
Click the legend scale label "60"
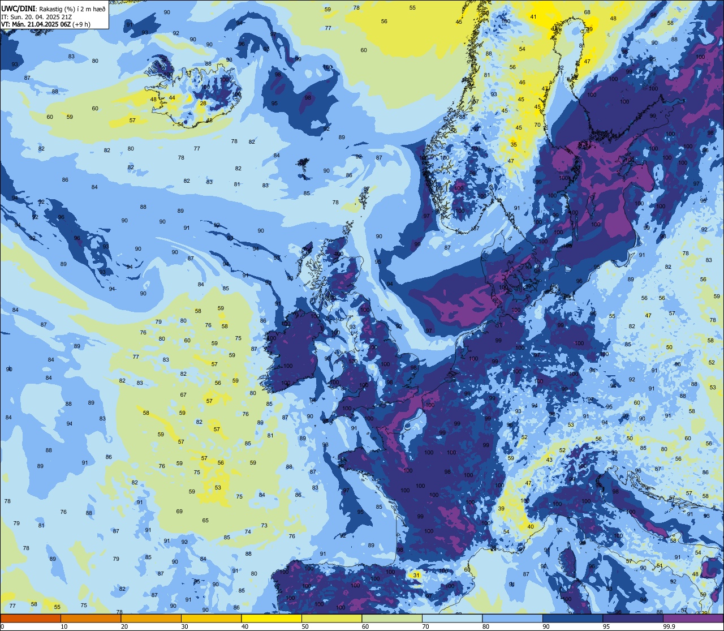[365, 626]
